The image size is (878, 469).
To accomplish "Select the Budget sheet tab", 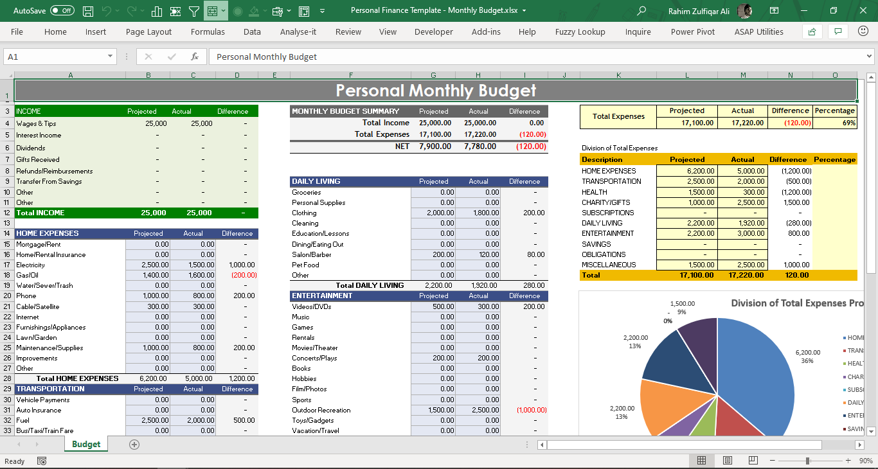I will (x=85, y=443).
